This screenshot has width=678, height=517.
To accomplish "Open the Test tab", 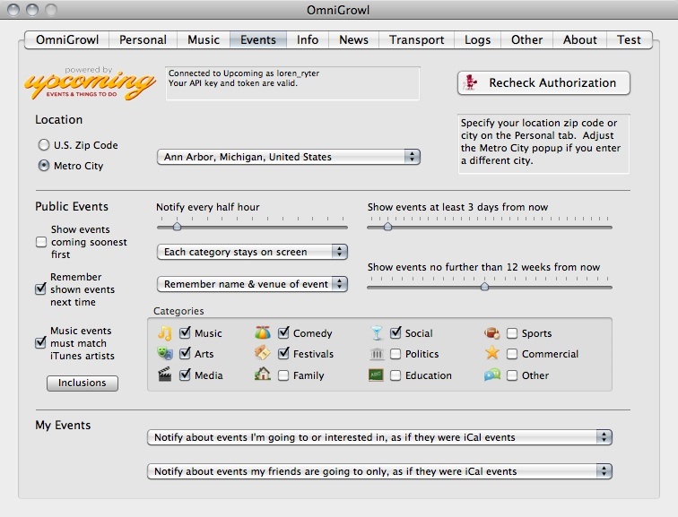I will point(629,39).
